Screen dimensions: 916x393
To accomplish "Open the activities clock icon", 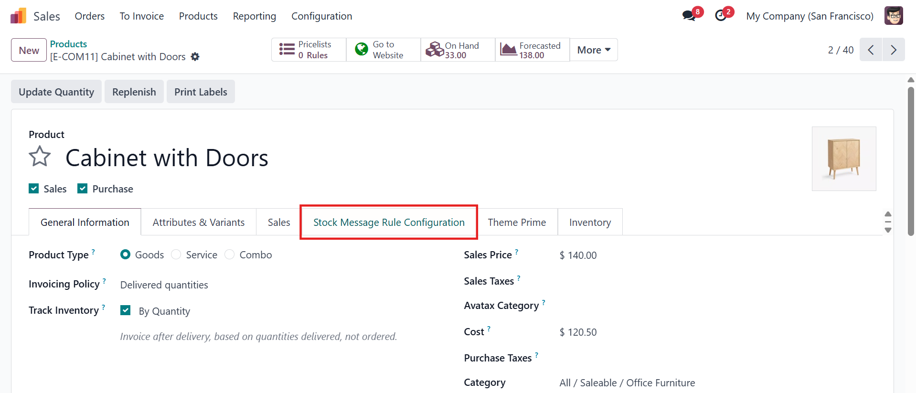I will point(721,16).
